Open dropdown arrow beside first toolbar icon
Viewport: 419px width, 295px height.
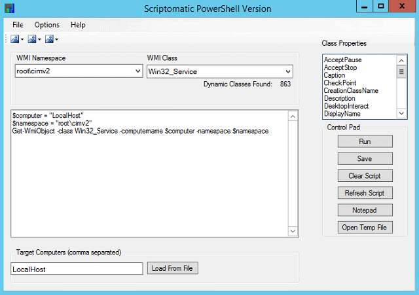pyautogui.click(x=22, y=39)
